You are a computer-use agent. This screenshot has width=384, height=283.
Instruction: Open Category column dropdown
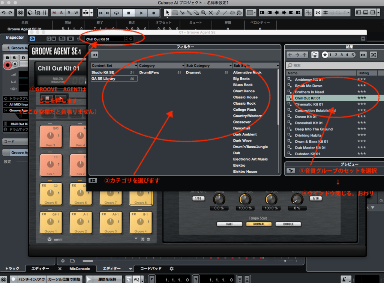pos(183,66)
